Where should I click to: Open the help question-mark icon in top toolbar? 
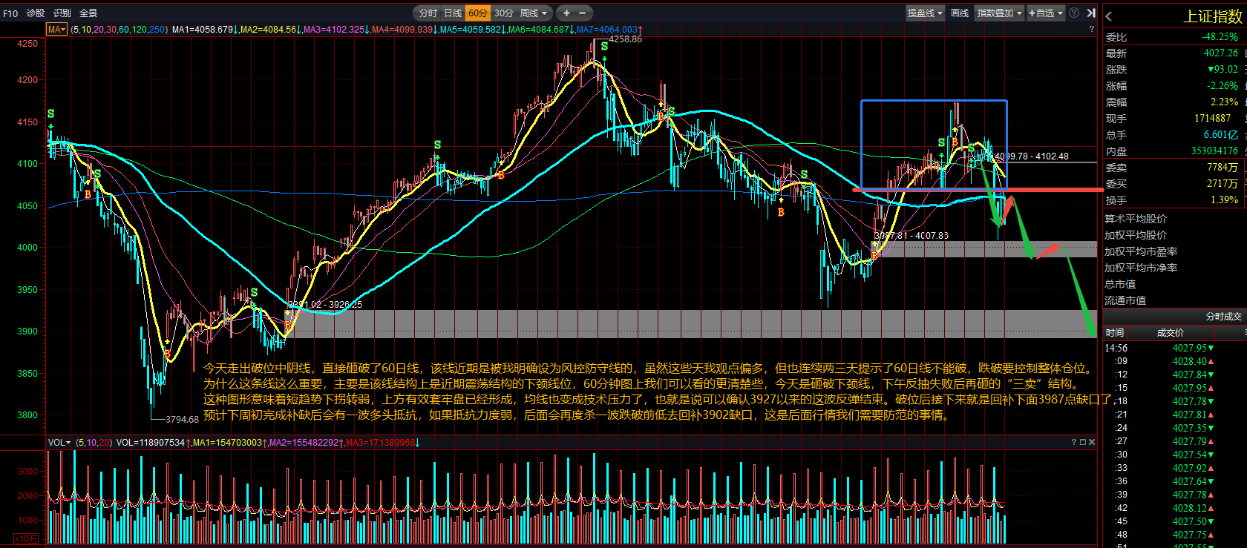[x=1074, y=13]
